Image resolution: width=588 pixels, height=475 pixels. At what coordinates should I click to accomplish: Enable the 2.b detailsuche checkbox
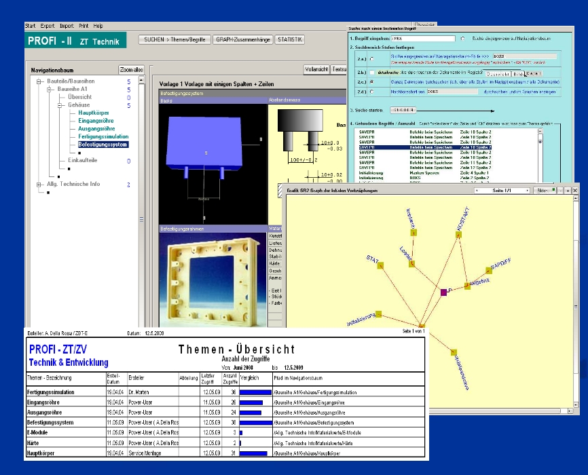(x=371, y=73)
